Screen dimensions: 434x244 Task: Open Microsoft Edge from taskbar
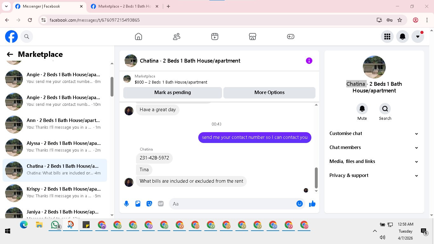(24, 225)
